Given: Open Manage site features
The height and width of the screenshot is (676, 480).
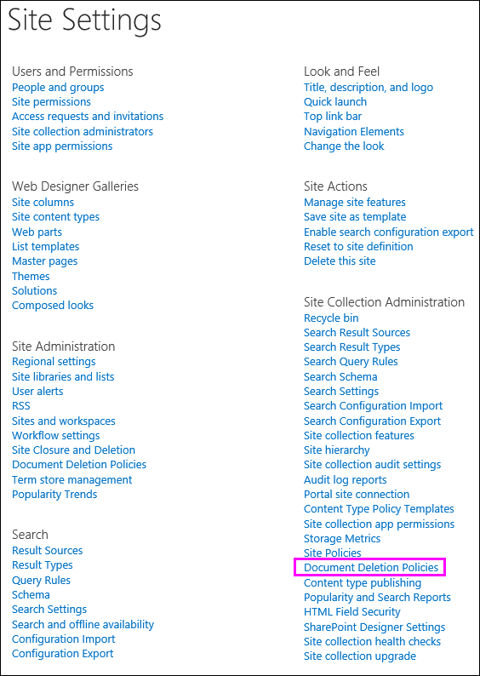Looking at the screenshot, I should 355,202.
